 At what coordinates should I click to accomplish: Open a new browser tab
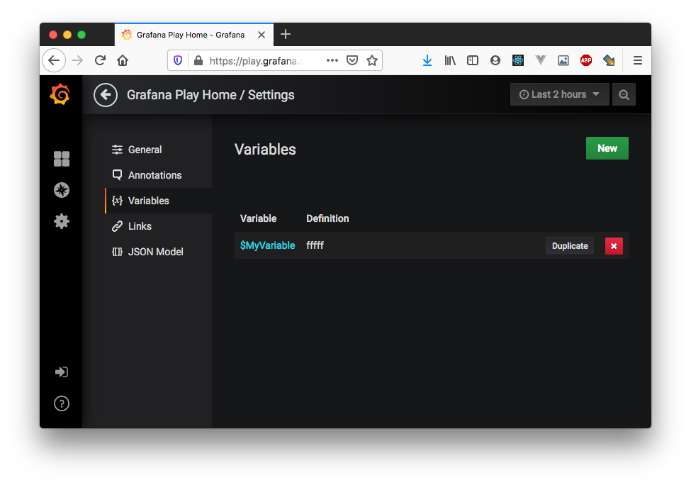pyautogui.click(x=286, y=34)
